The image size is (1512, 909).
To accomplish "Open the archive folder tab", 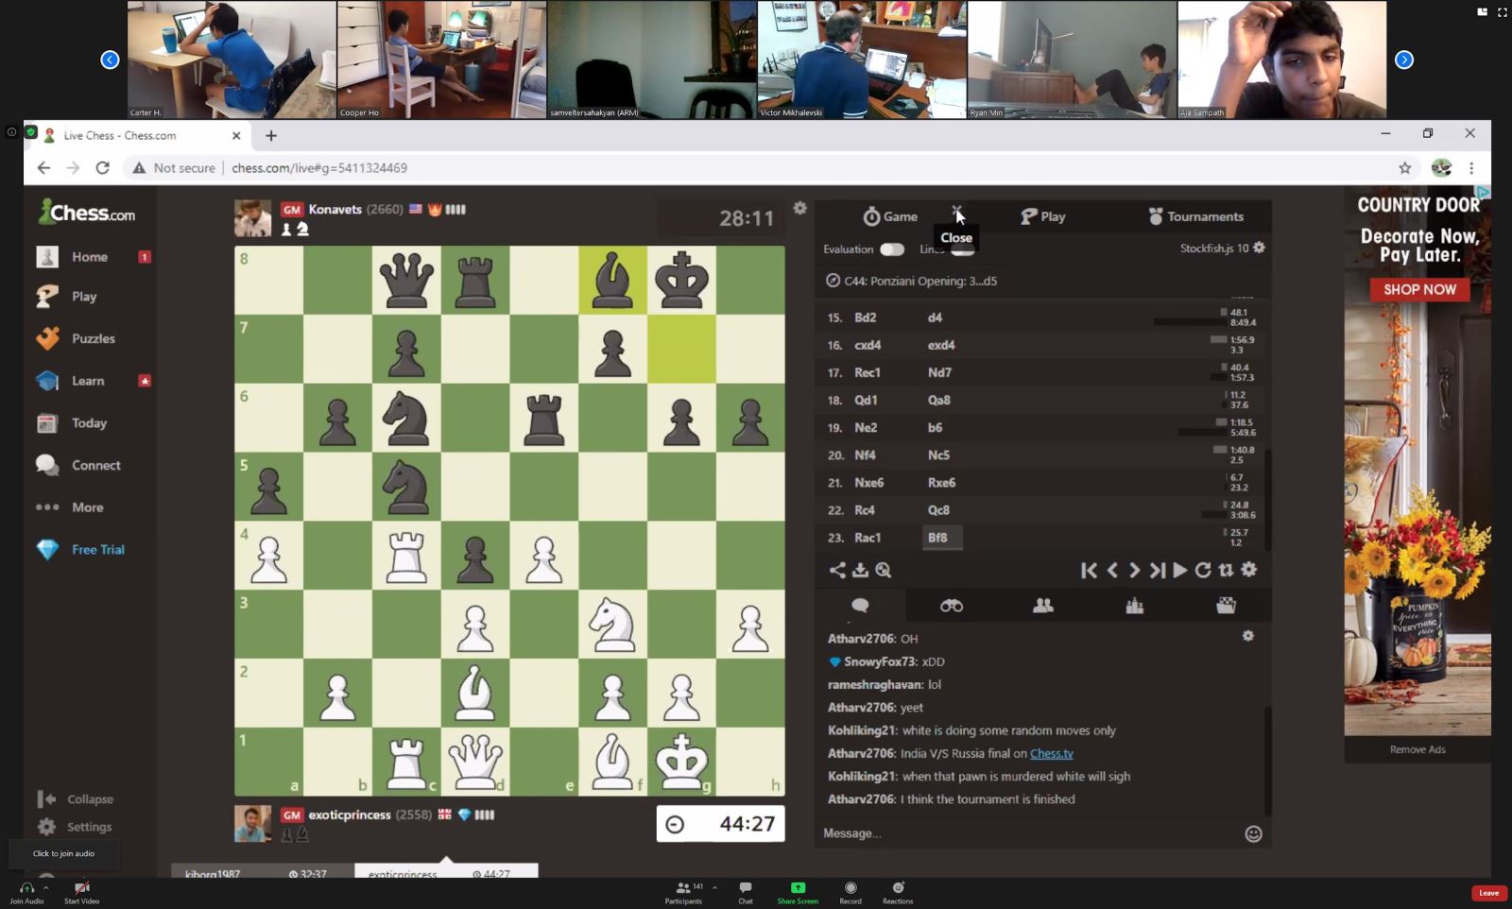I will 1226,606.
